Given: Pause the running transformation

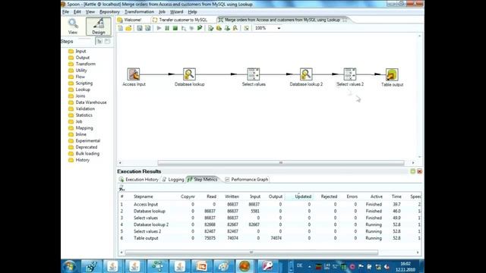Looking at the screenshot, I should (167, 28).
